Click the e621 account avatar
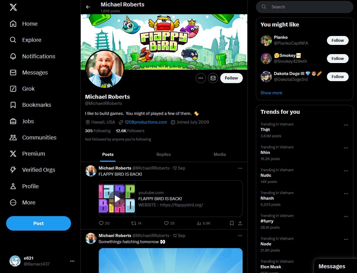 pos(15,261)
